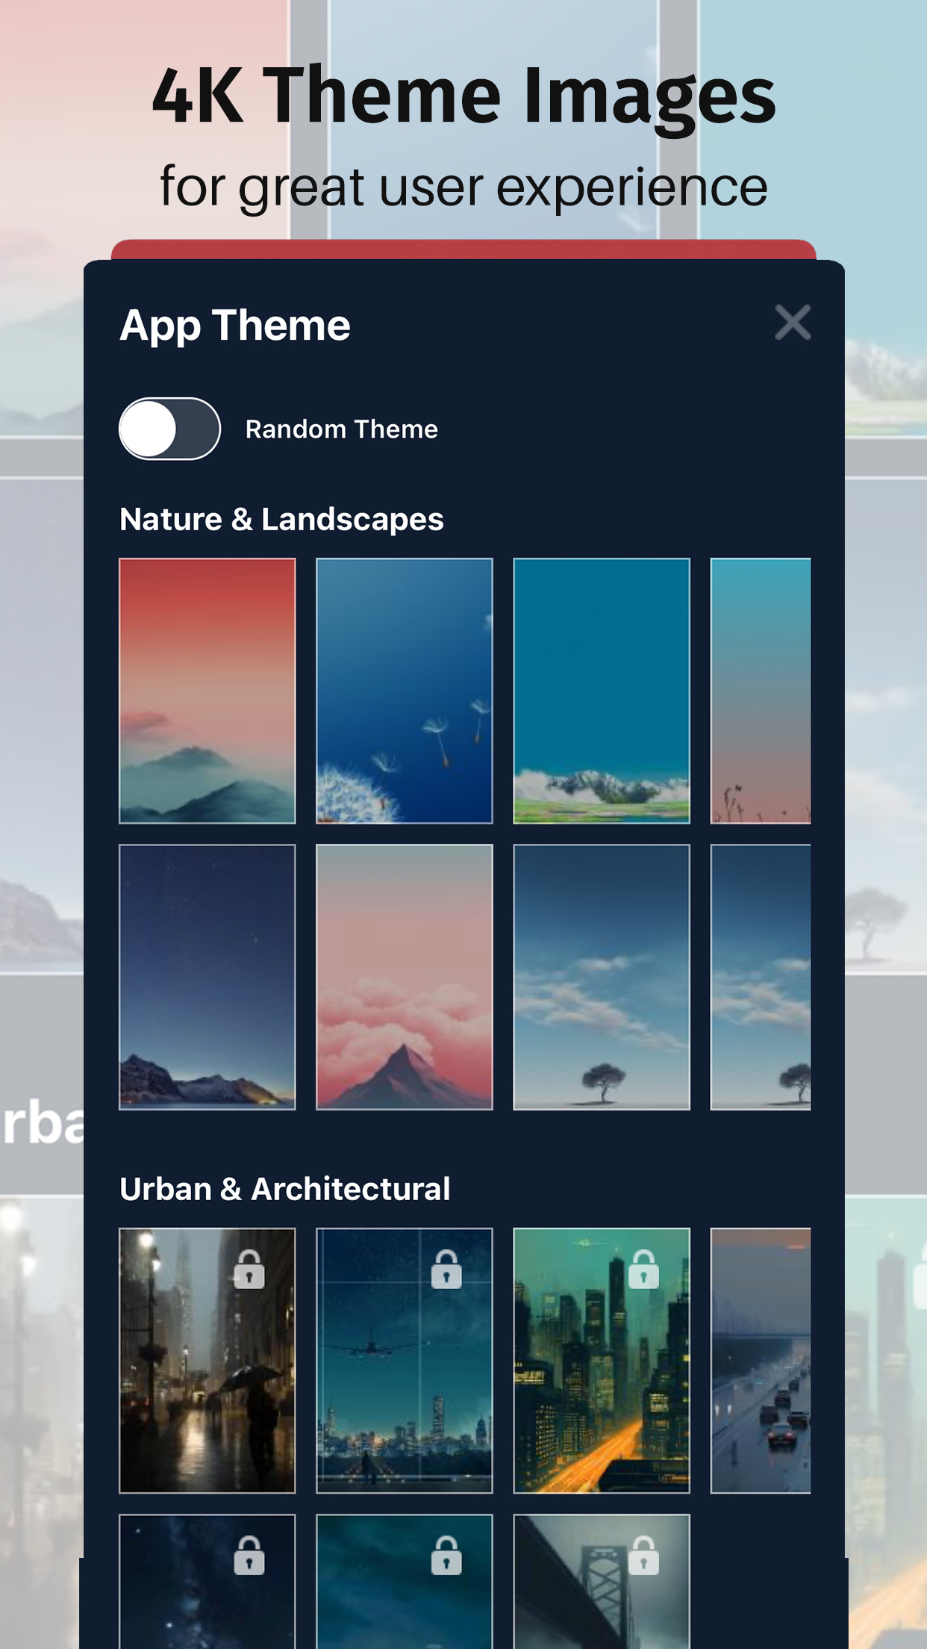Select the teal-to-pink gradient grass theme

point(761,691)
